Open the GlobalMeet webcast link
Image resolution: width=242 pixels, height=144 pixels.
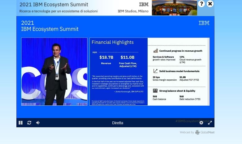[x=205, y=133]
